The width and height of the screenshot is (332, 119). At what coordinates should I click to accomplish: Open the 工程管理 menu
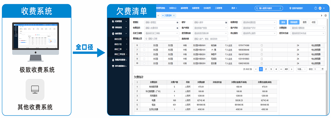click(219, 8)
